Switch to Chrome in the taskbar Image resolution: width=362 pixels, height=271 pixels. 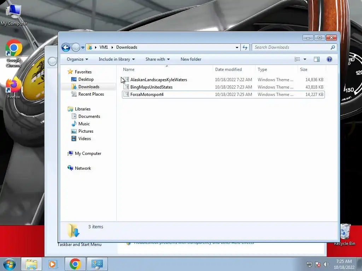click(x=75, y=264)
